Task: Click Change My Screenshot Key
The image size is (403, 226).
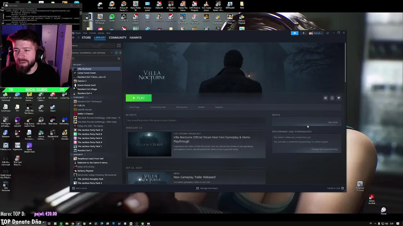Action: [325, 149]
